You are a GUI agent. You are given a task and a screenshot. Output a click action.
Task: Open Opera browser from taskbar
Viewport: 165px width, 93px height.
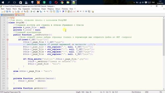pos(56,2)
